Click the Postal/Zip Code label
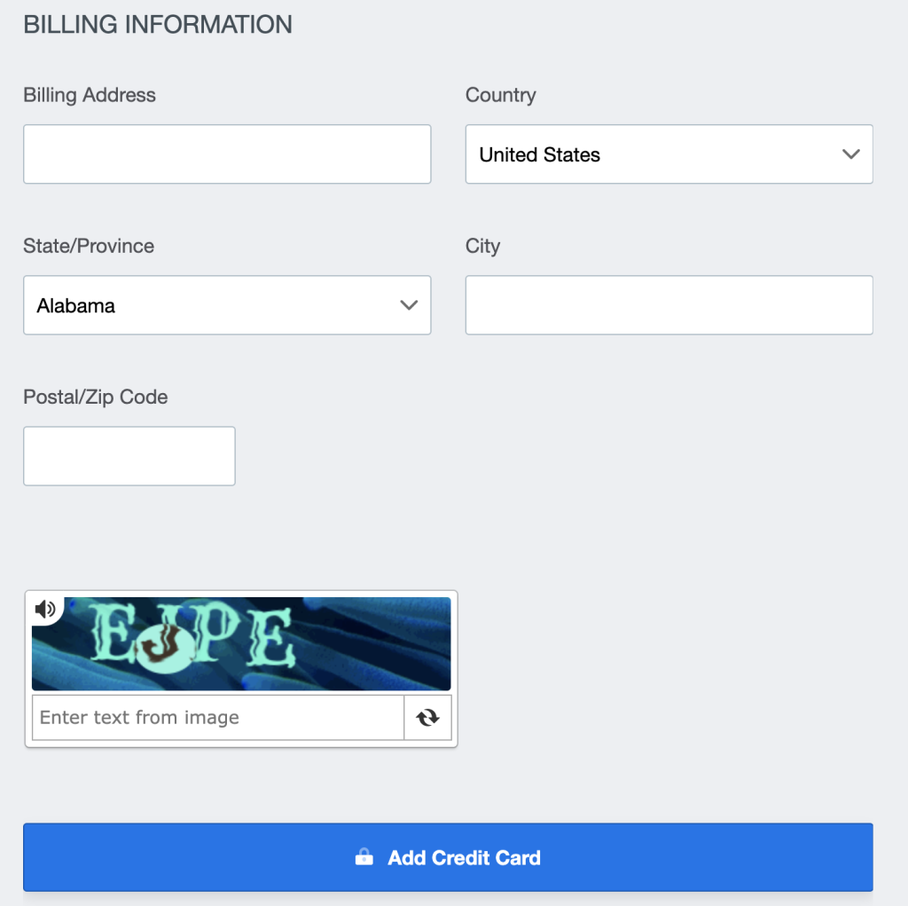Screen dimensions: 908x906 [x=95, y=397]
